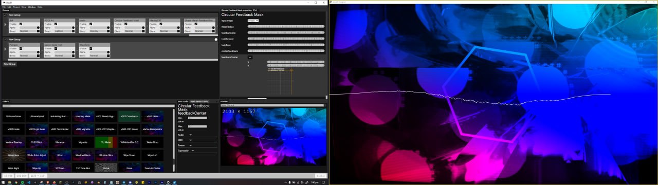This screenshot has width=658, height=185.
Task: Expand the Expression input section
Action: click(193, 151)
